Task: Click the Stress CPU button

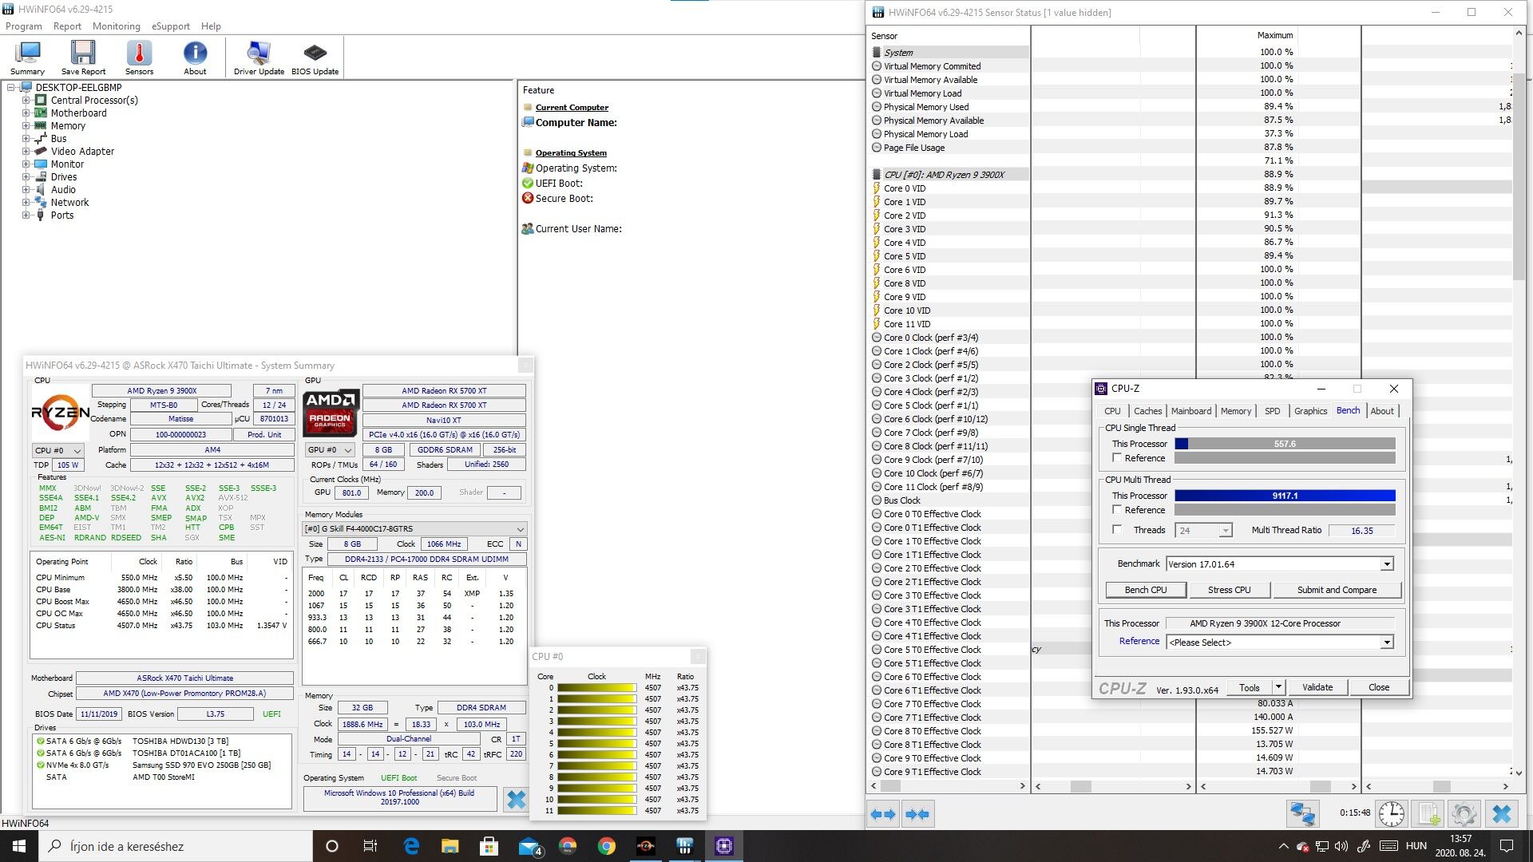Action: coord(1229,590)
